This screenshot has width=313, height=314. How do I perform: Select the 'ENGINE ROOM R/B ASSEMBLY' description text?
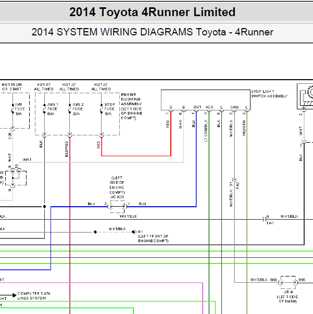tap(132, 106)
